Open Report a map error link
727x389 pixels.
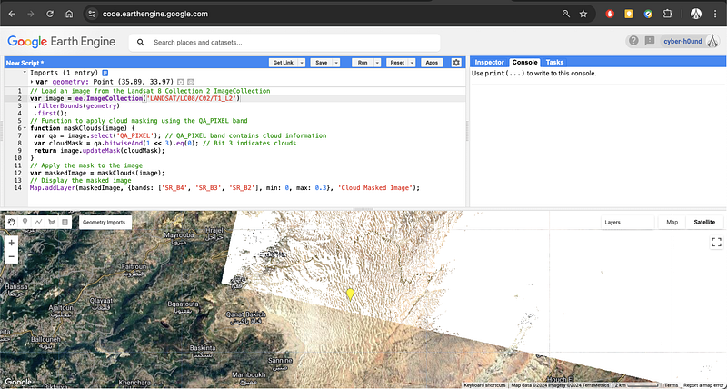coord(702,385)
